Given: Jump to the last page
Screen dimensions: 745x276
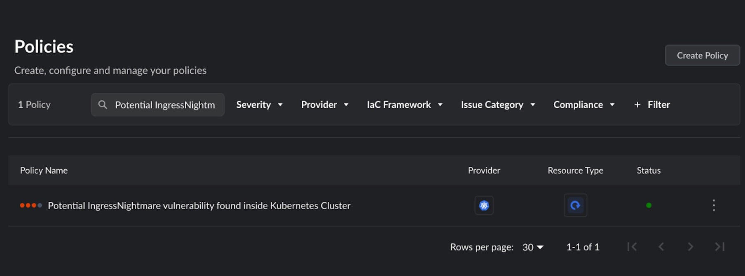Looking at the screenshot, I should 719,247.
